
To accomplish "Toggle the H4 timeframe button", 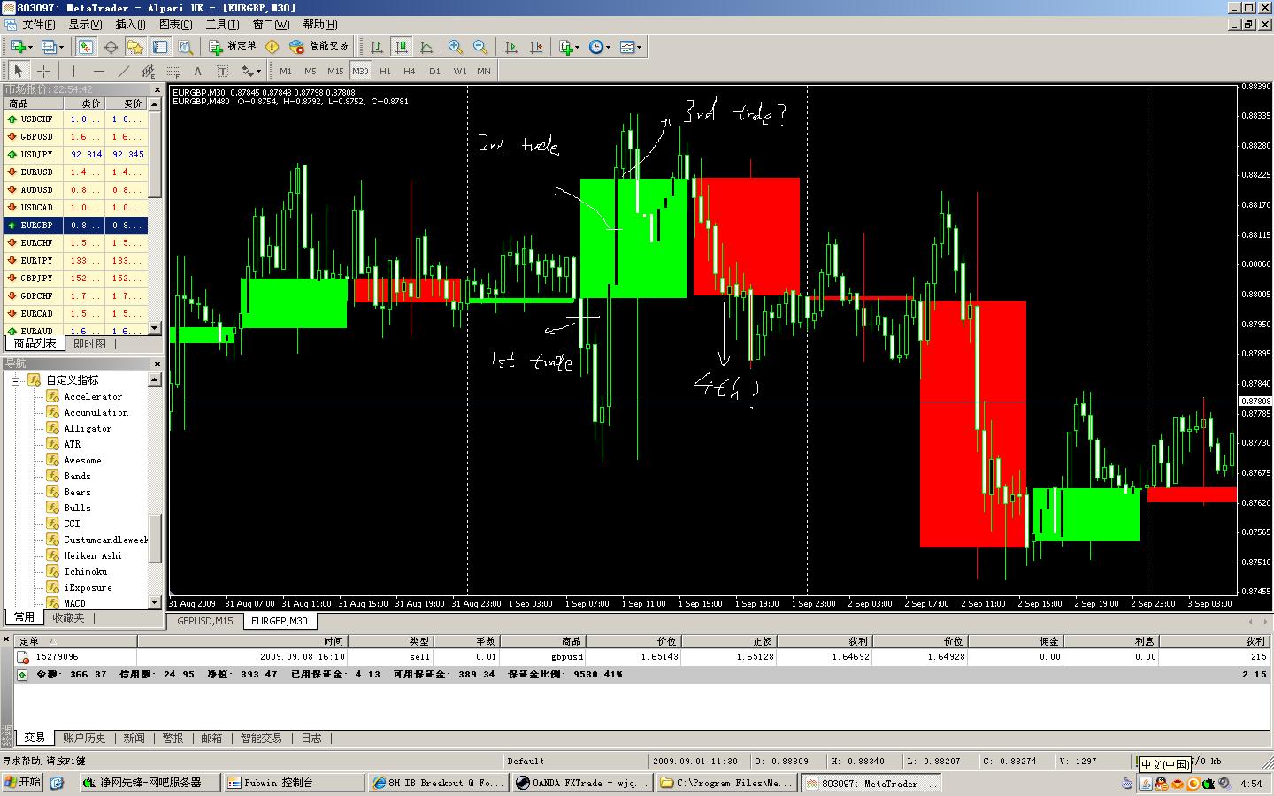I will coord(409,71).
